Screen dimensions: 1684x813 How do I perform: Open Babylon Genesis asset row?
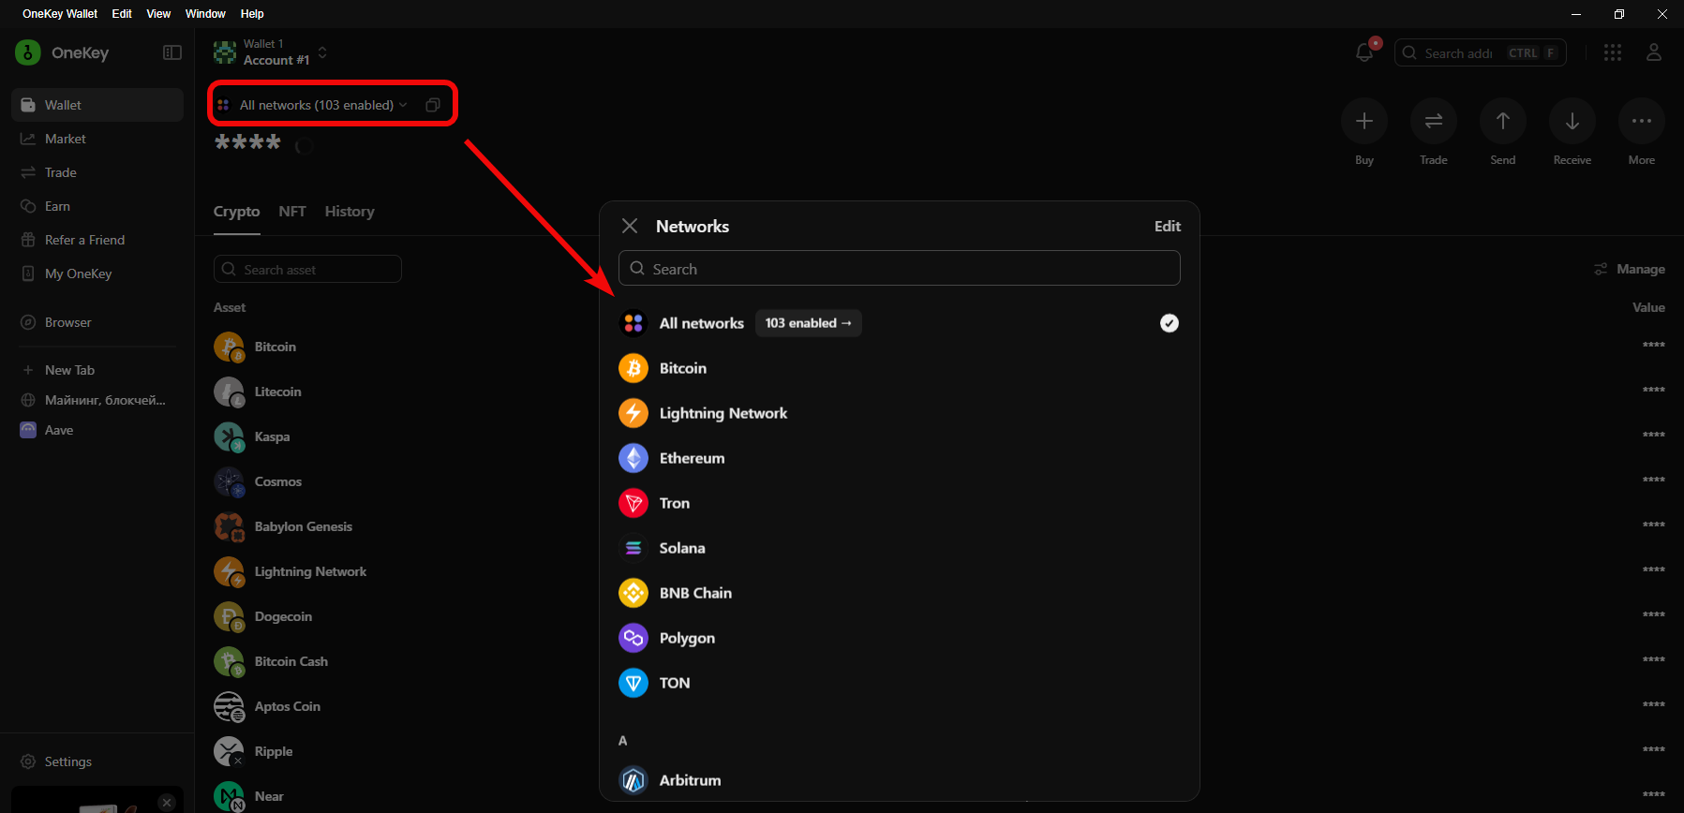[939, 526]
